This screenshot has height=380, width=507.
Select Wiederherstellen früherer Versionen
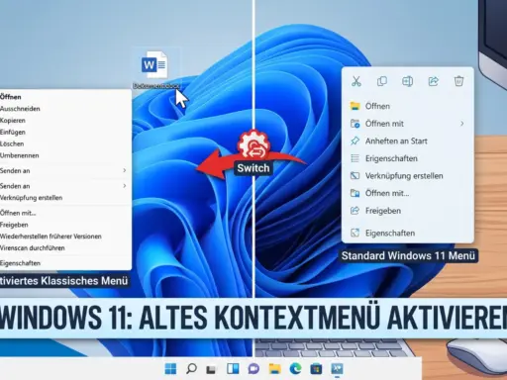pyautogui.click(x=64, y=237)
